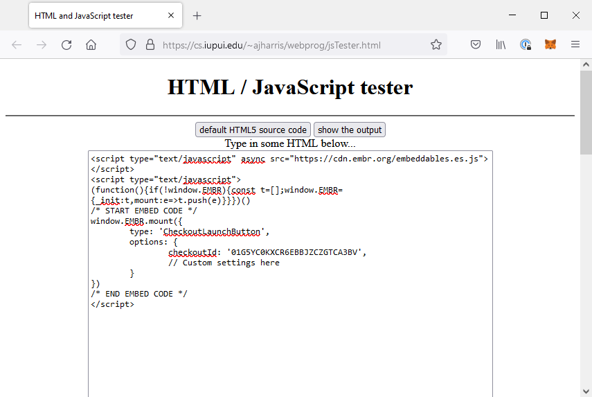Close the Firefox window
This screenshot has height=397, width=592.
click(576, 15)
